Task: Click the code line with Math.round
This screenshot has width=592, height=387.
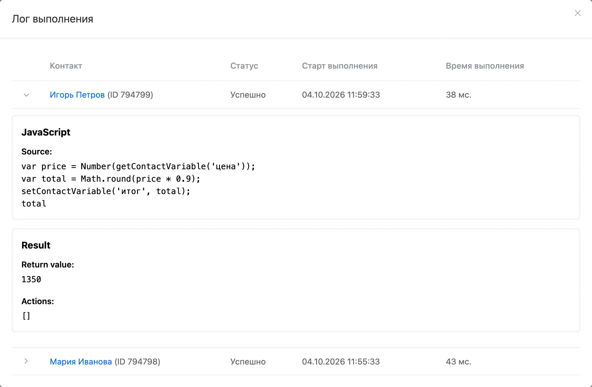Action: [x=111, y=179]
